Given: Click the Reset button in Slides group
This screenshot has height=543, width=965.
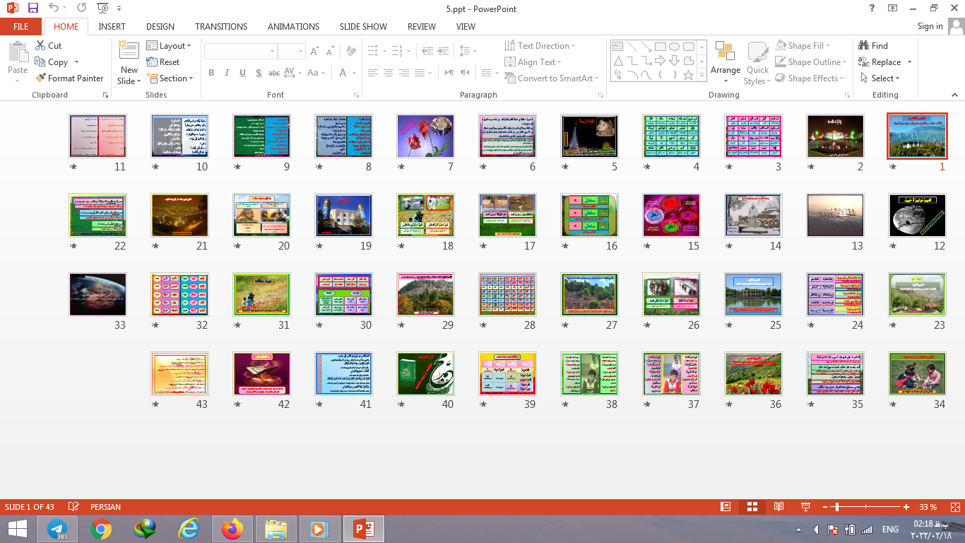Looking at the screenshot, I should click(163, 62).
